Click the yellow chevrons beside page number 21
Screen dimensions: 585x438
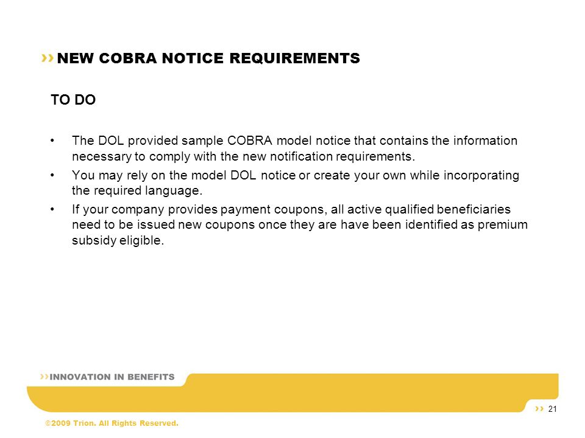pos(539,409)
